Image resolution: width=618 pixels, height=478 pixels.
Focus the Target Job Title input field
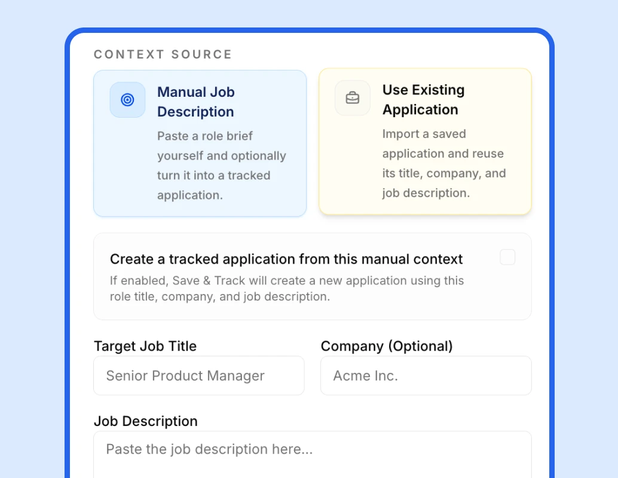pos(198,376)
